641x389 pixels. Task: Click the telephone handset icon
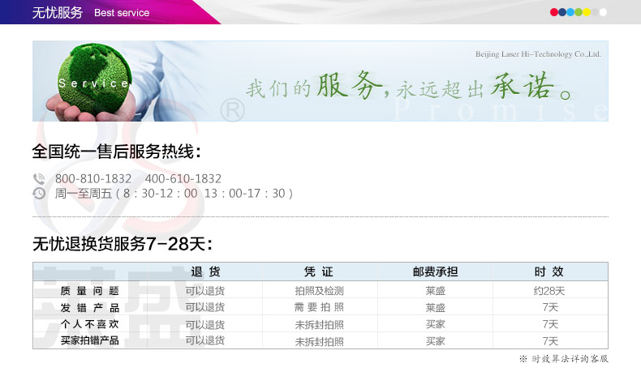39,179
